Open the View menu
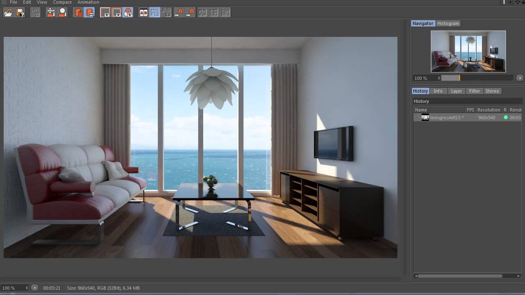The width and height of the screenshot is (525, 295). (42, 2)
